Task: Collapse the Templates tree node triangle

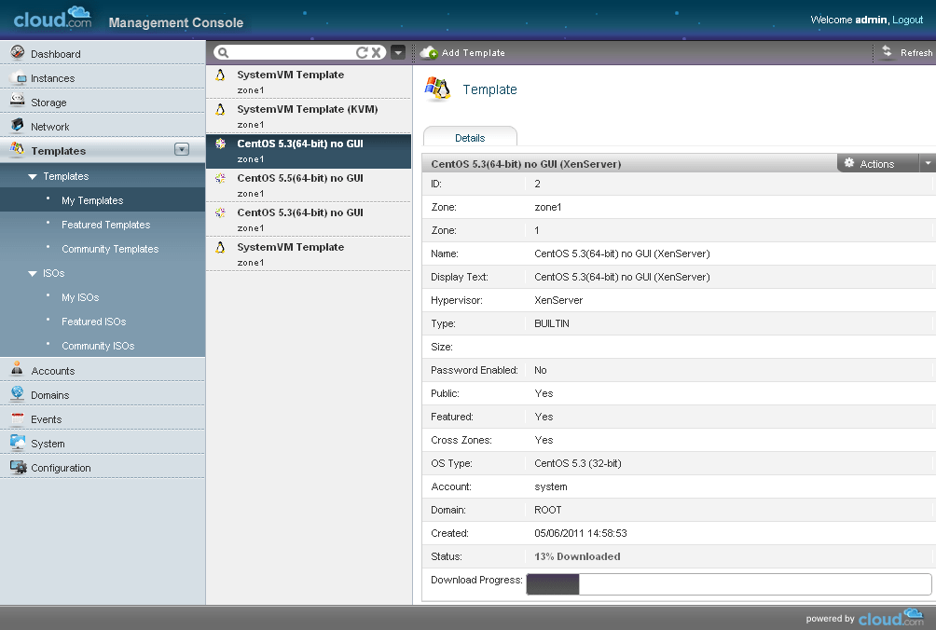Action: coord(33,176)
